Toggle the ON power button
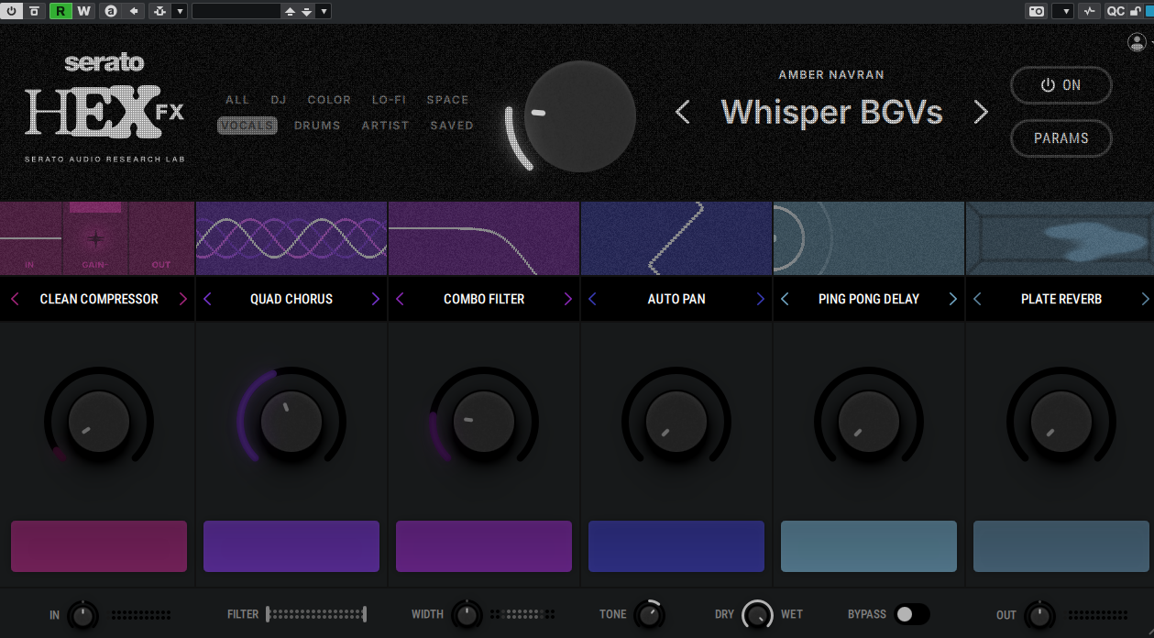The height and width of the screenshot is (638, 1154). (1061, 85)
